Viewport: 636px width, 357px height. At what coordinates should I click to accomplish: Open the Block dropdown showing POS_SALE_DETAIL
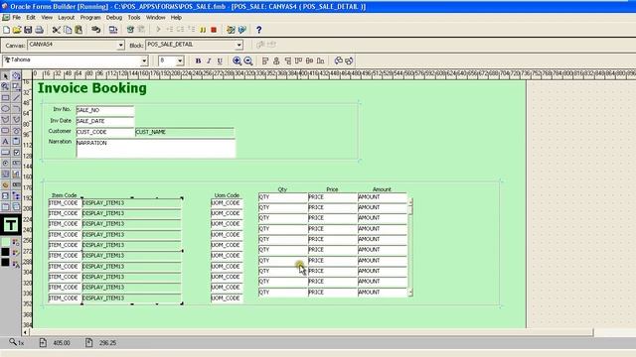click(x=238, y=45)
